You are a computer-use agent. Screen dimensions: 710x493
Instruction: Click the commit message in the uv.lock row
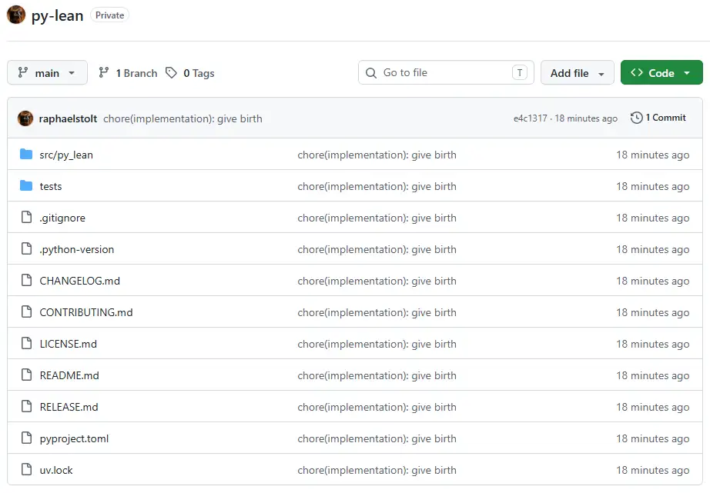(x=377, y=470)
